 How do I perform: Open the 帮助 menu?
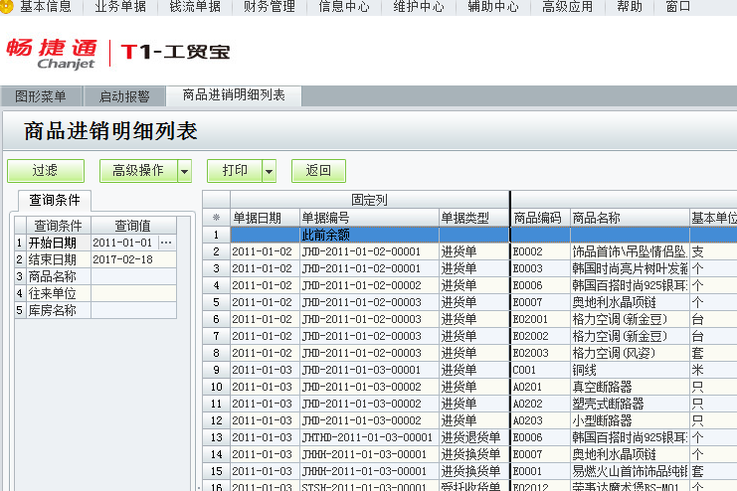[630, 7]
